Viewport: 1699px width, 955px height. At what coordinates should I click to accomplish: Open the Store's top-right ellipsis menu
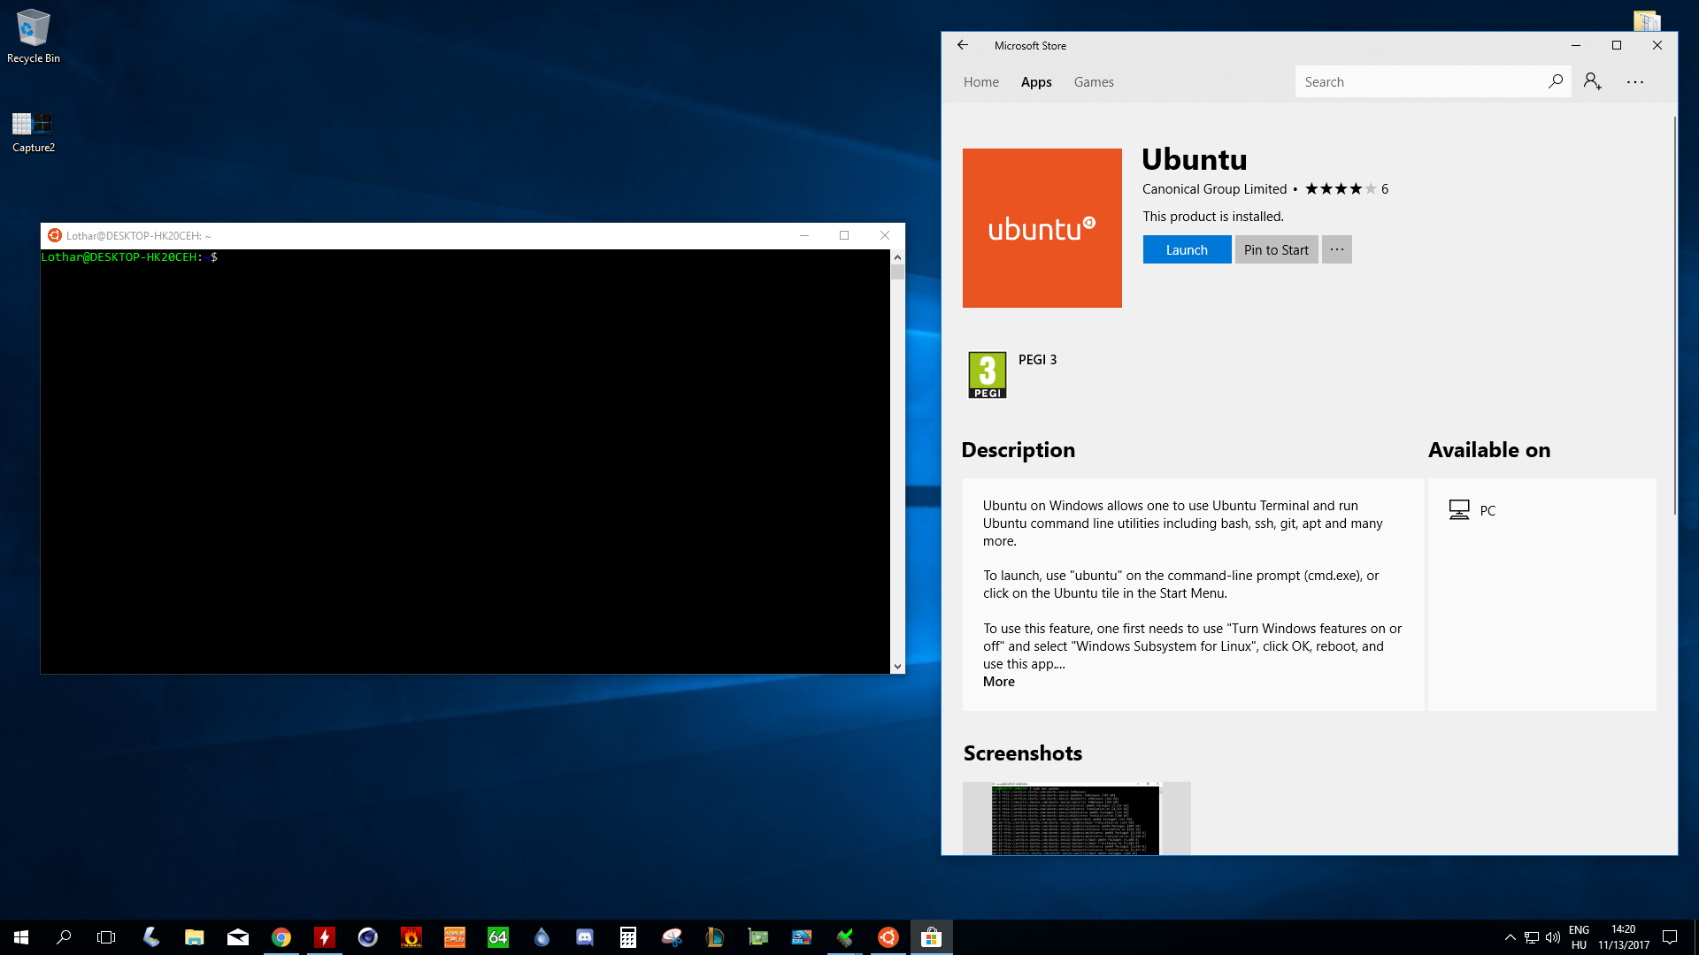click(1635, 81)
